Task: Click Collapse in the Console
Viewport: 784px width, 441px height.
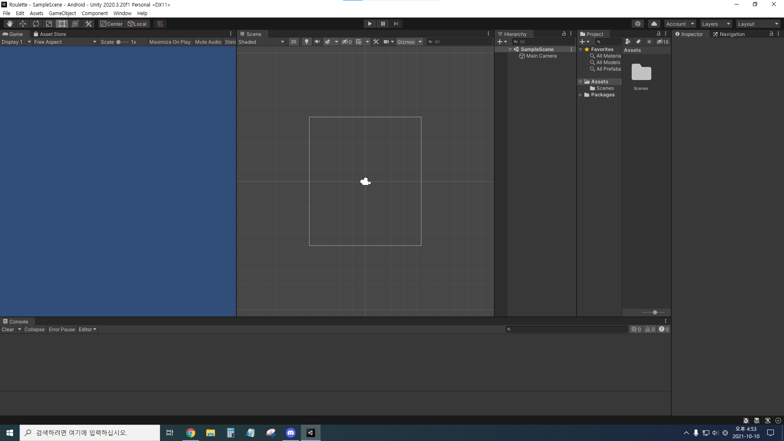Action: (34, 329)
